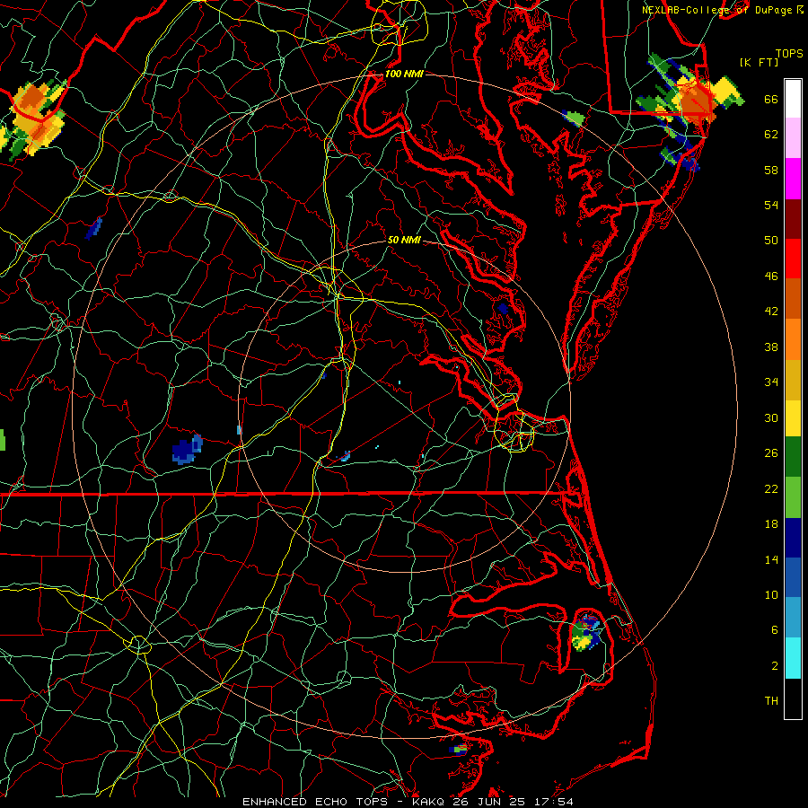Image resolution: width=808 pixels, height=808 pixels.
Task: Select the dark green legend block near 26
Action: [x=793, y=457]
